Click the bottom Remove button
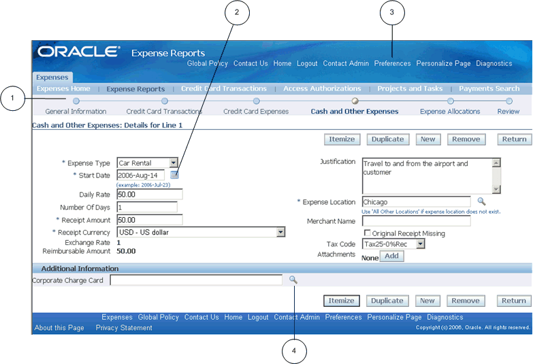Screen dimensions: 533x364 [x=466, y=301]
